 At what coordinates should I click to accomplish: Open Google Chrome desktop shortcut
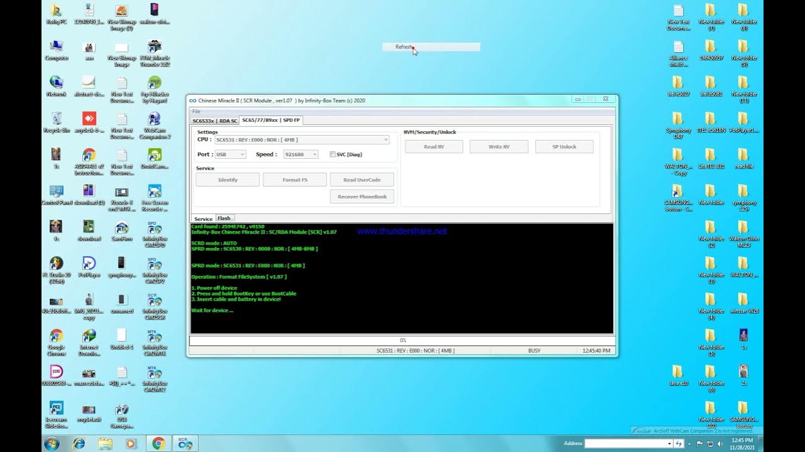[56, 342]
